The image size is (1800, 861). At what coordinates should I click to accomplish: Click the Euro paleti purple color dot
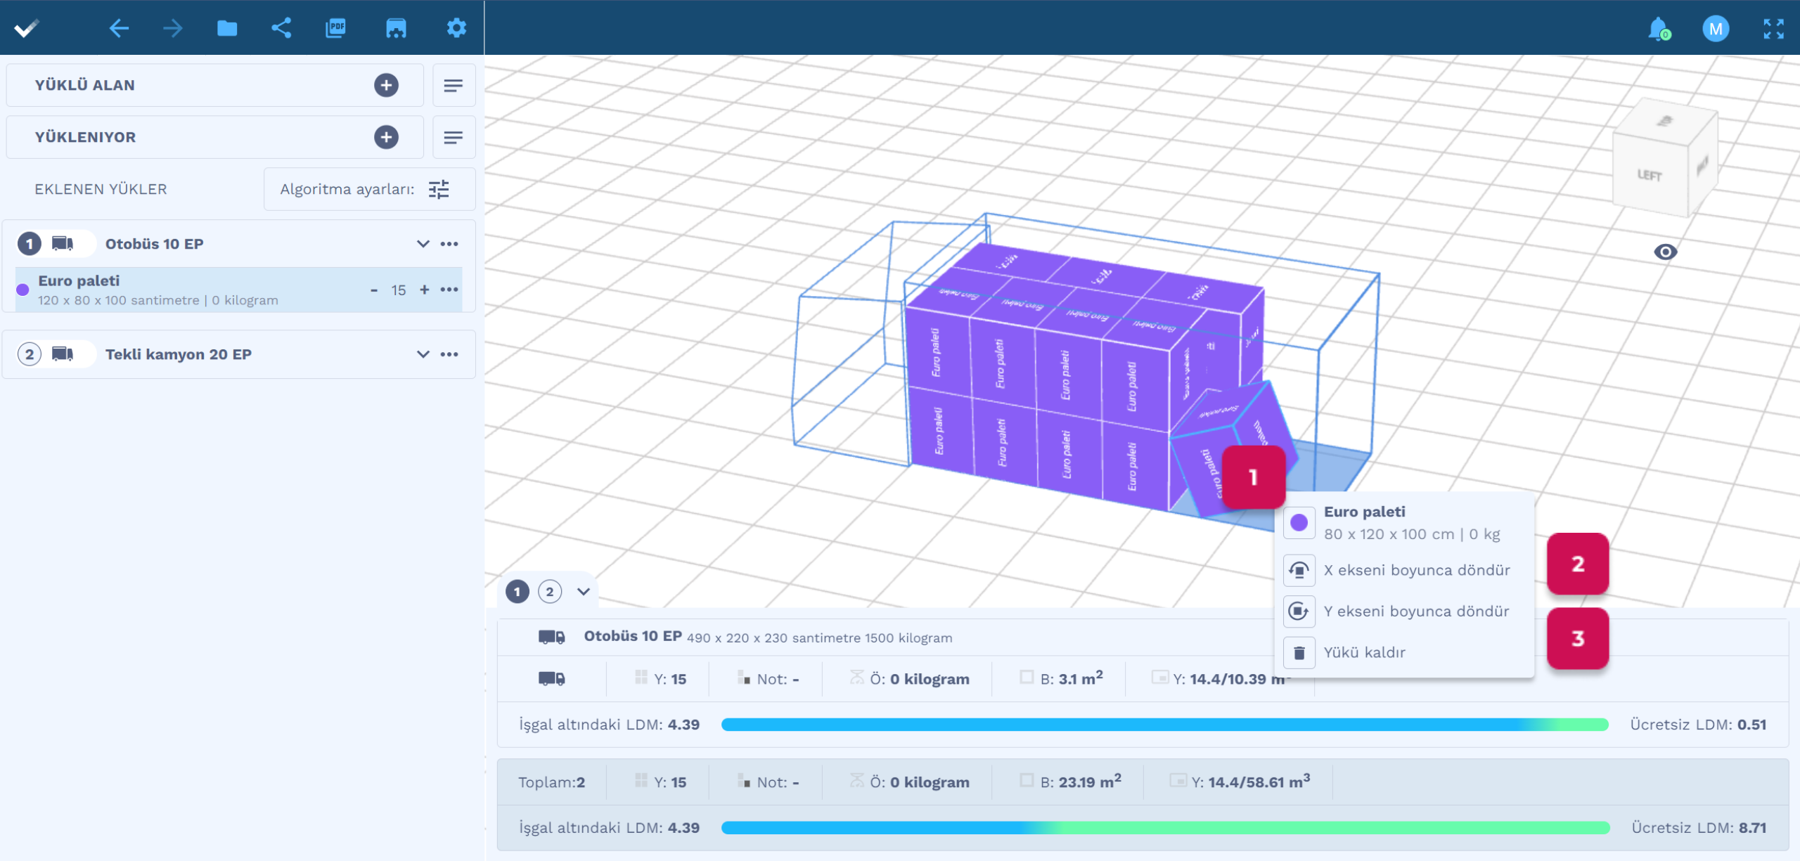pyautogui.click(x=22, y=290)
